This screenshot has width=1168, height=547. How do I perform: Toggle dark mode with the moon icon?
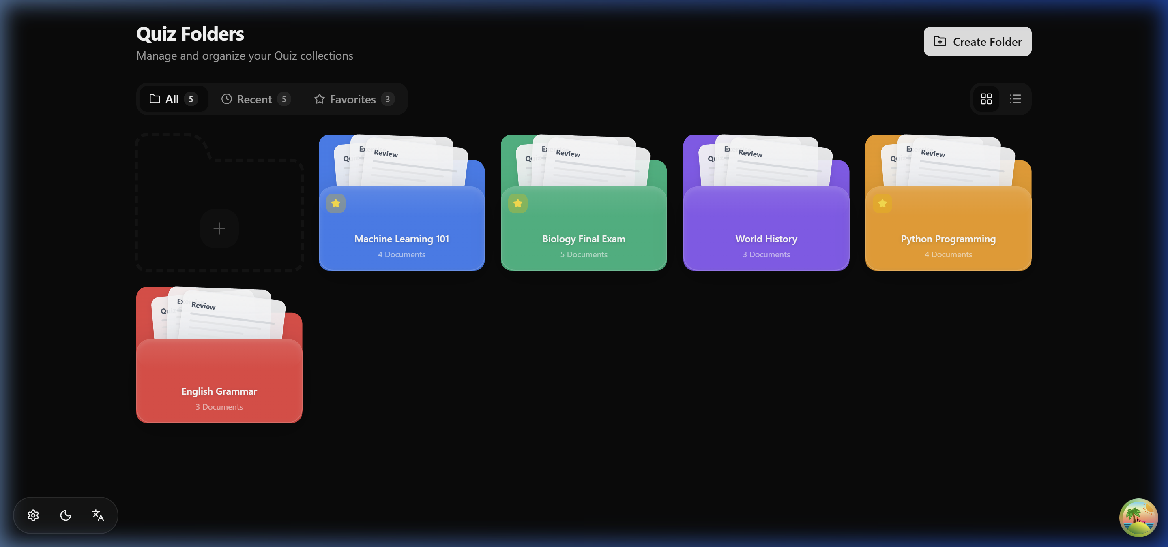click(65, 515)
